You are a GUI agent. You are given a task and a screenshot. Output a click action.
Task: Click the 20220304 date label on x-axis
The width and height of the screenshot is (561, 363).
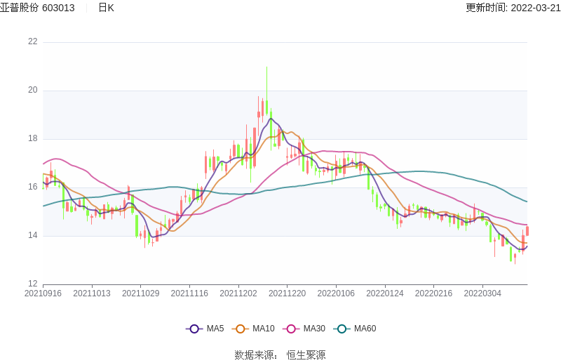[x=482, y=293]
